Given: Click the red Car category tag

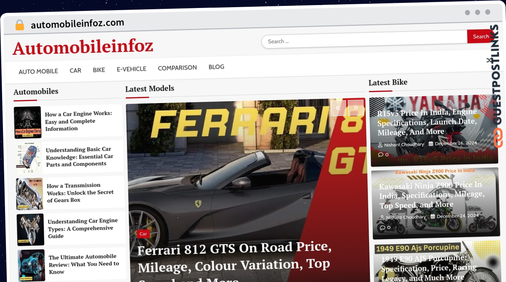Looking at the screenshot, I should pos(143,234).
